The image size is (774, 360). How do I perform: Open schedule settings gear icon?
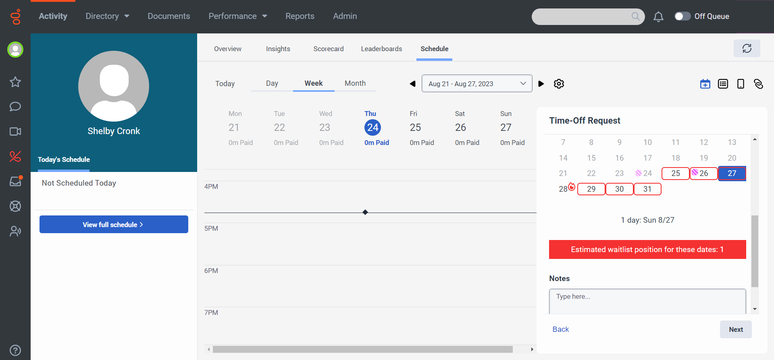coord(559,84)
